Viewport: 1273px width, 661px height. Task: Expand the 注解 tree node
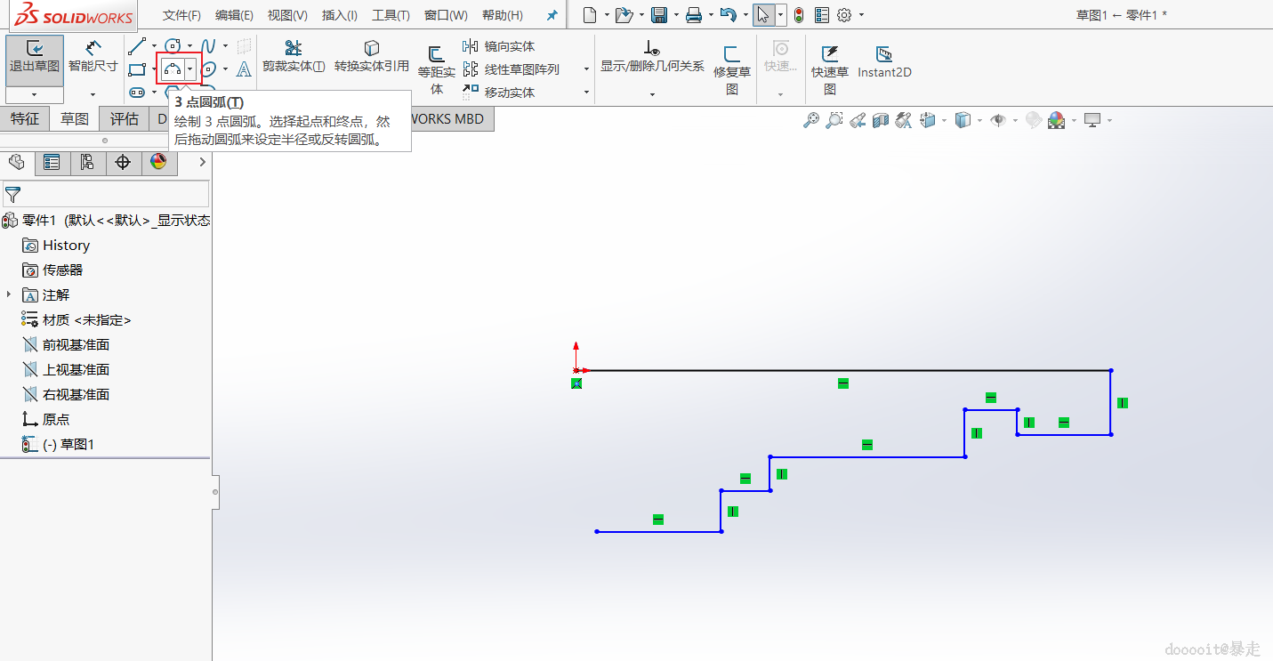coord(9,294)
